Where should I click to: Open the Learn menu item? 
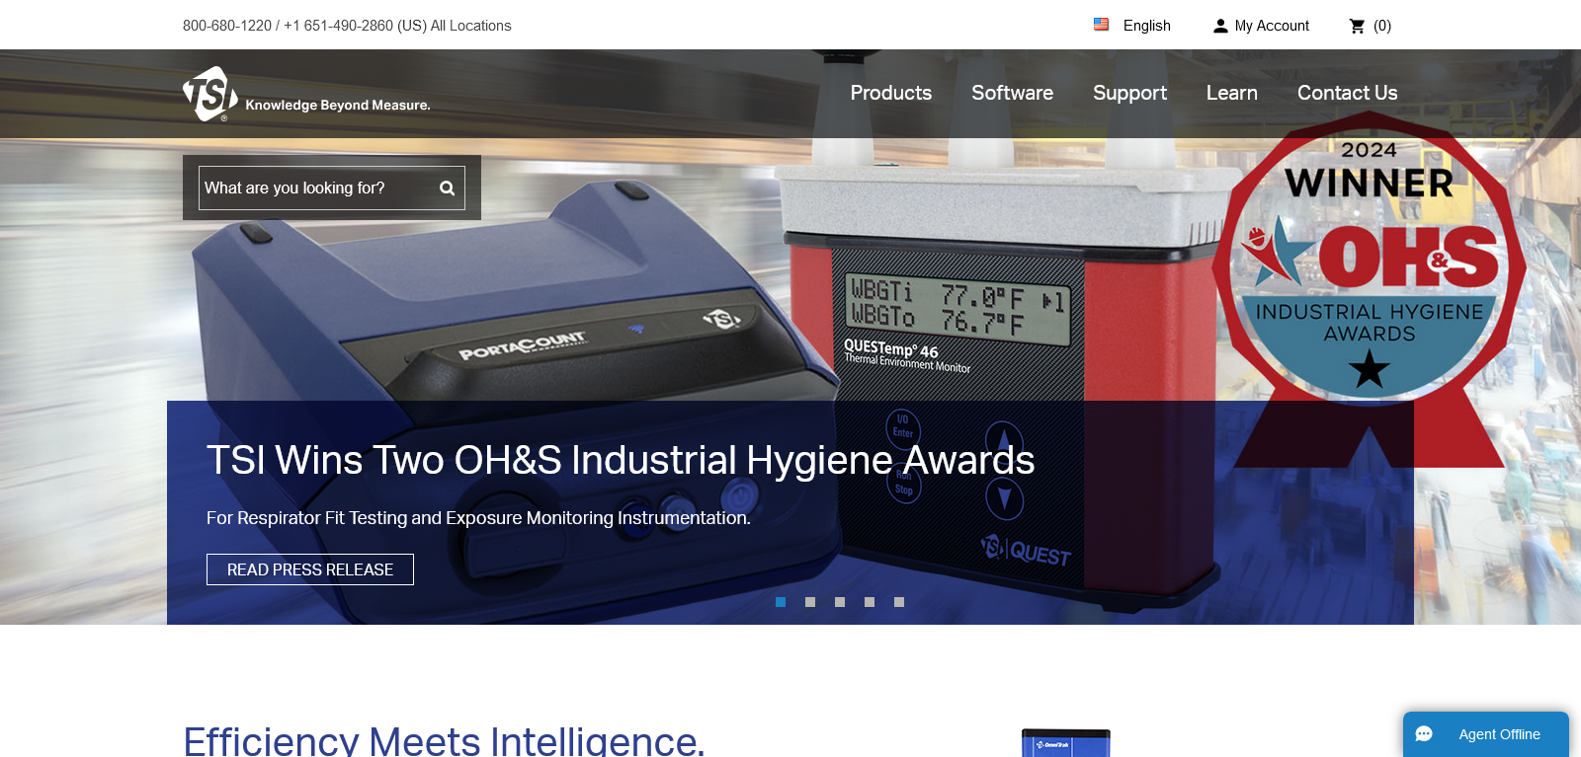(1231, 93)
